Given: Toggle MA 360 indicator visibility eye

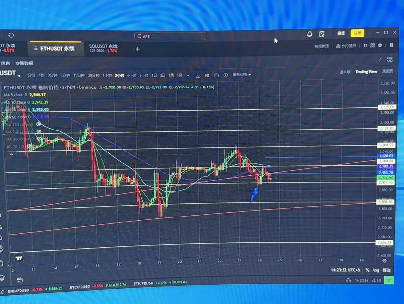Looking at the screenshot, I should 39,139.
